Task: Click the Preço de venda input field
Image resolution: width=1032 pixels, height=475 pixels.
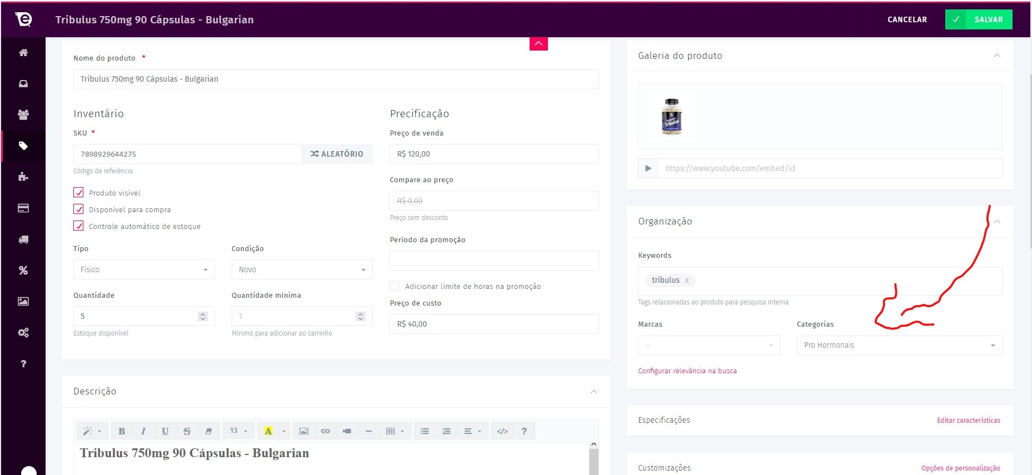Action: [494, 154]
